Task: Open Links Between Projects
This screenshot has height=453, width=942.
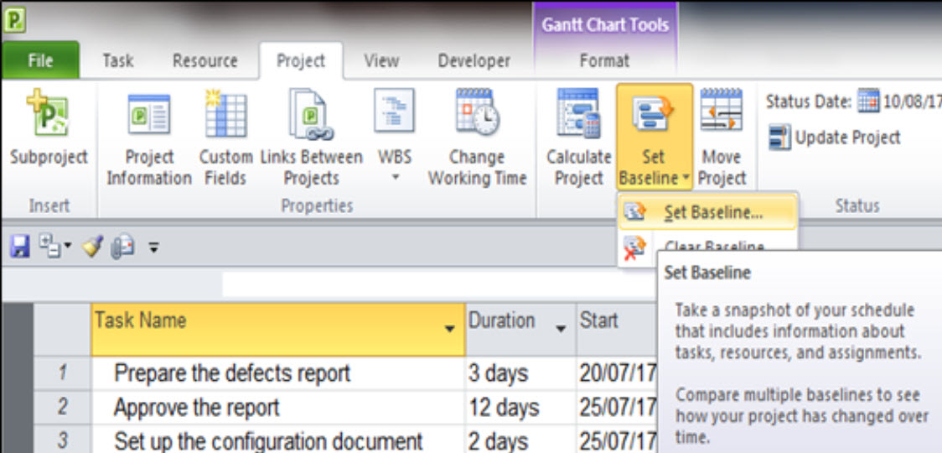Action: click(x=311, y=139)
